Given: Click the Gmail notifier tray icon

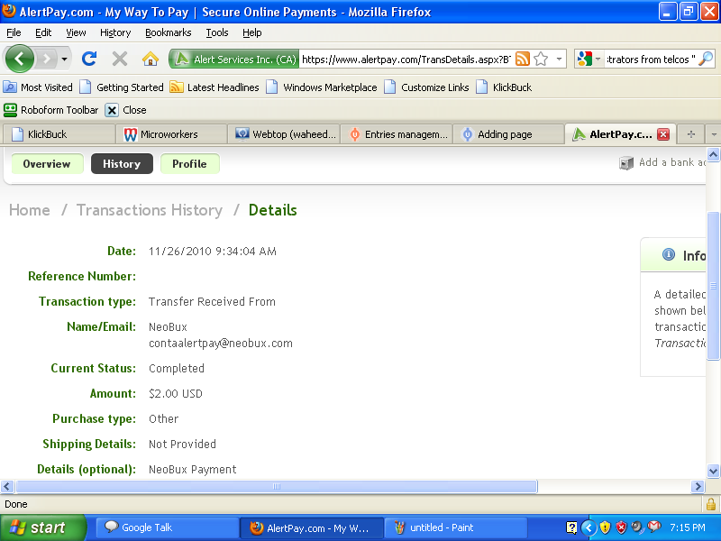Looking at the screenshot, I should pyautogui.click(x=654, y=527).
